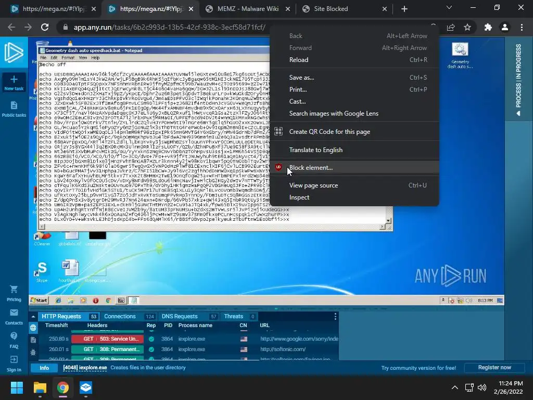Viewport: 533px width, 400px height.
Task: Open Public tasks from sidebar
Action: click(x=14, y=109)
